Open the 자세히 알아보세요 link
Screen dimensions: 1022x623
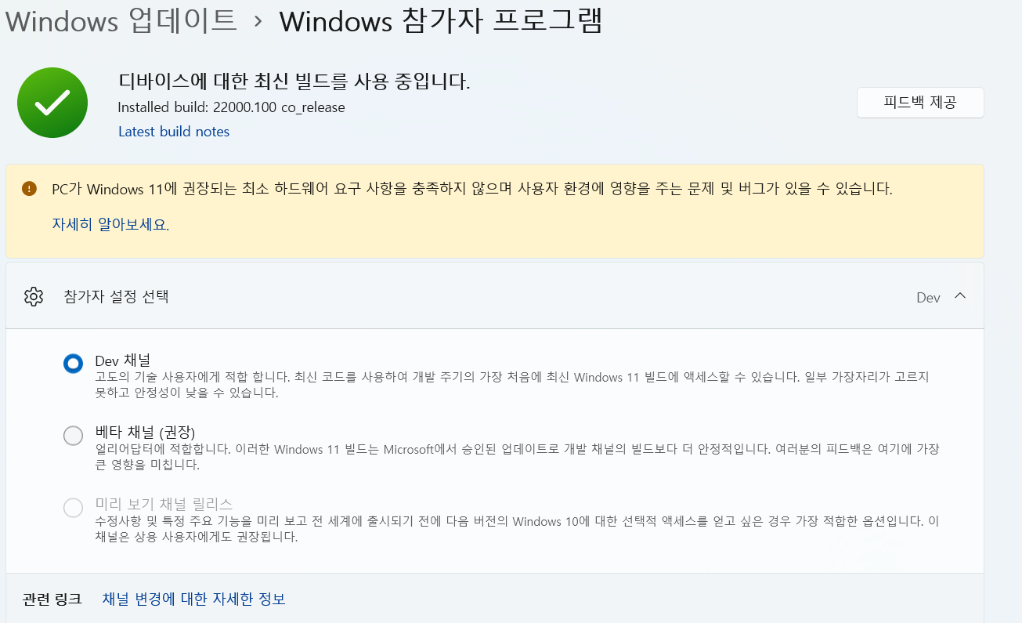(x=110, y=225)
